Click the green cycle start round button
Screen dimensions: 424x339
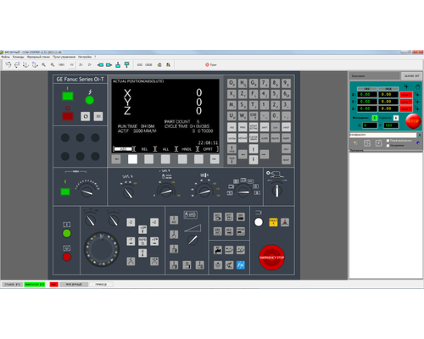pyautogui.click(x=67, y=233)
